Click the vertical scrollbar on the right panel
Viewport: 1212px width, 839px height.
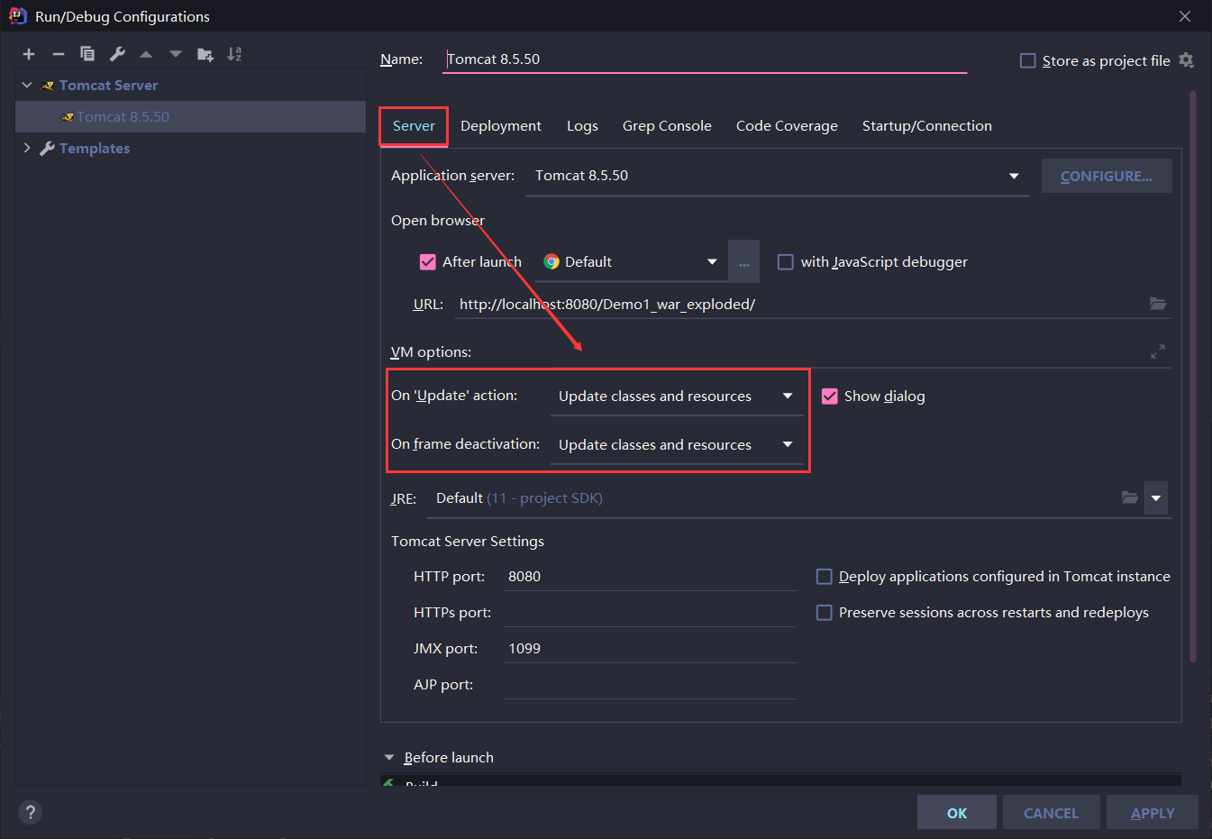1193,376
